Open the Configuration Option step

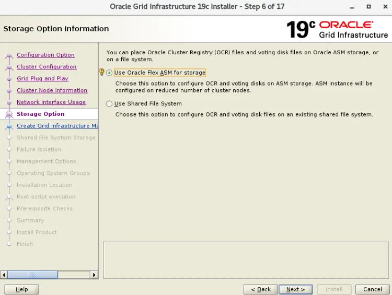(x=45, y=55)
